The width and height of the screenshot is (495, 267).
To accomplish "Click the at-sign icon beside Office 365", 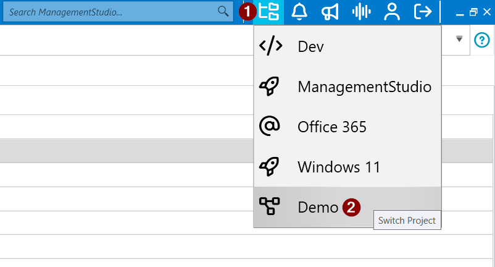I will (269, 125).
